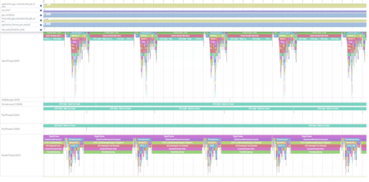369x182 pixels.
Task: Toggle the application_frames_per_second pin star
Action: click(41, 25)
